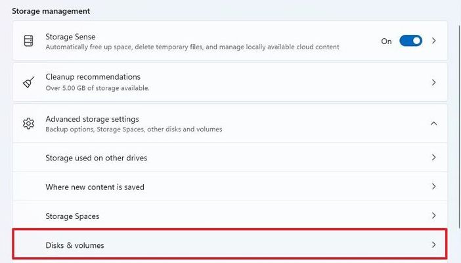Click 'Over 5.00 GB of storage available' text
461x263 pixels.
[x=97, y=88]
